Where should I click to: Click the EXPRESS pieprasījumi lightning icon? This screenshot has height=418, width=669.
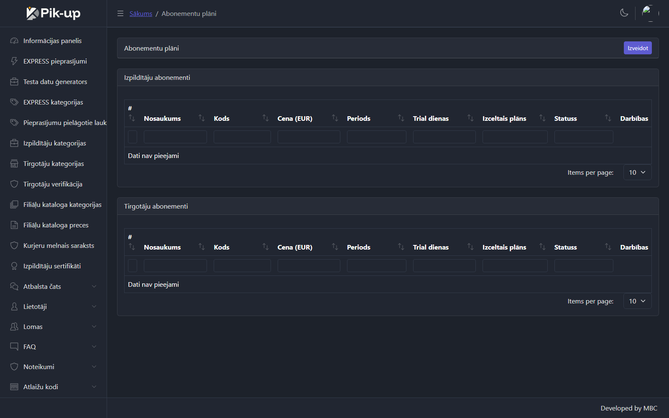coord(14,61)
